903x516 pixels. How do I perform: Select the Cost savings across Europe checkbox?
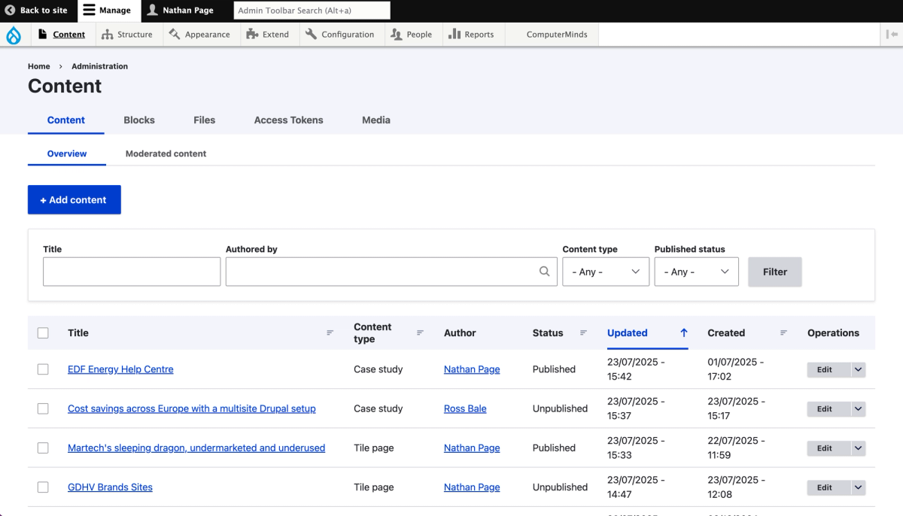coord(43,408)
